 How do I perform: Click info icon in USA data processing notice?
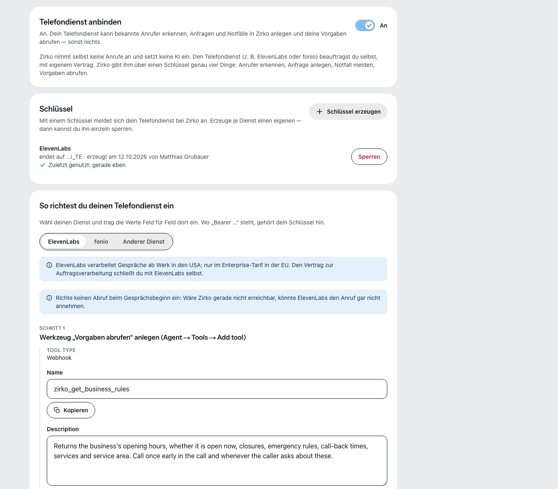tap(49, 265)
